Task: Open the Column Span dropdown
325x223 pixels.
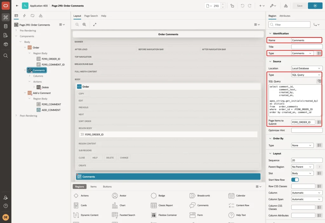Action: coord(307,199)
